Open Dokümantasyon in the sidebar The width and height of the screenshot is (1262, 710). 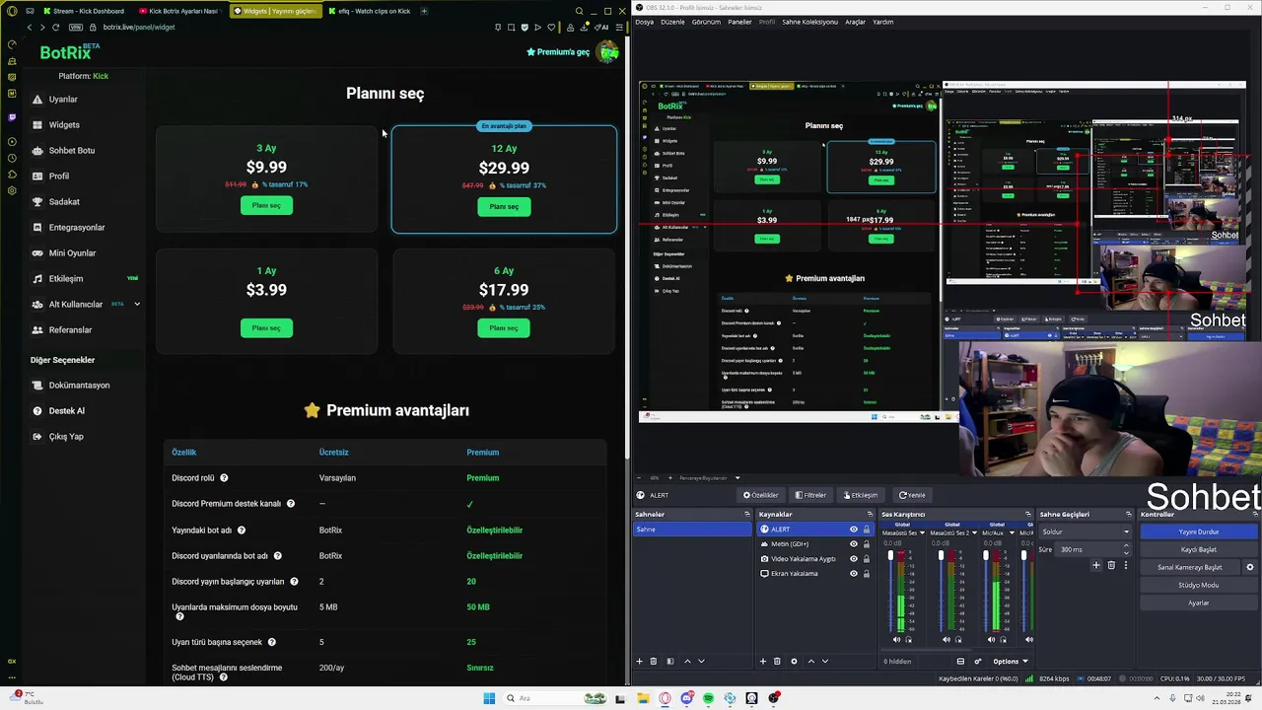pos(79,386)
